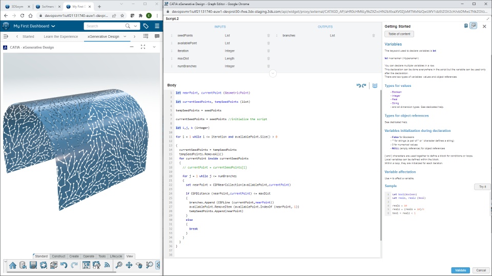This screenshot has height=276, width=492.
Task: Click the 6WTags tag icon in the dashboard top bar
Action: coord(146,26)
